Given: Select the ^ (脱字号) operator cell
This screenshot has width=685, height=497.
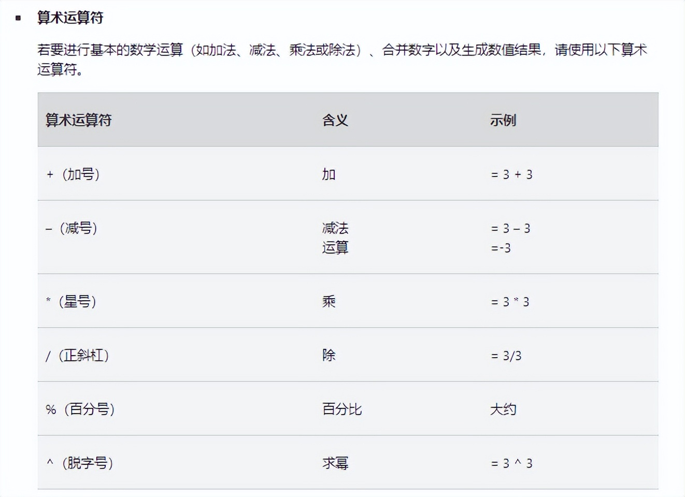Looking at the screenshot, I should click(80, 463).
